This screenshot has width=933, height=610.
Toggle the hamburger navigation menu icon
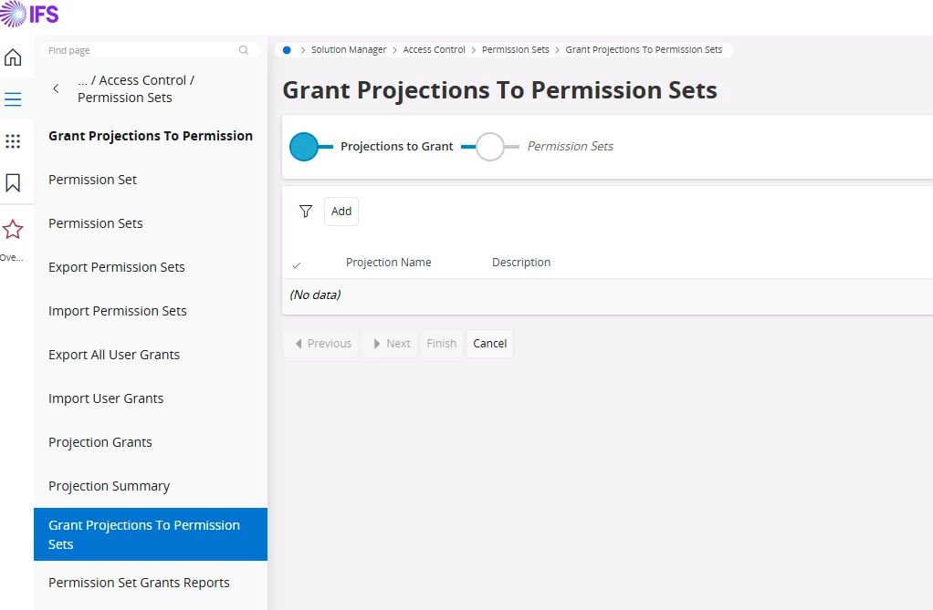click(13, 99)
